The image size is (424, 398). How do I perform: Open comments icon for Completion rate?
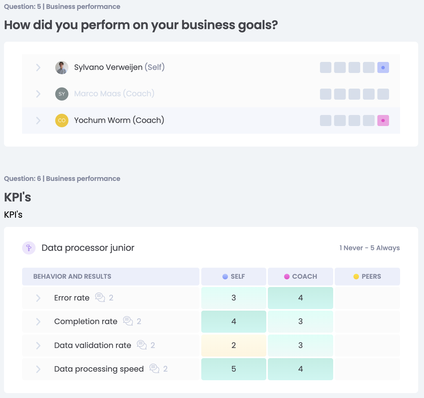[x=128, y=321]
